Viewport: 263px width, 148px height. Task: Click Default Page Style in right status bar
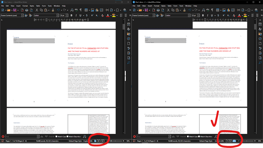coord(206,141)
